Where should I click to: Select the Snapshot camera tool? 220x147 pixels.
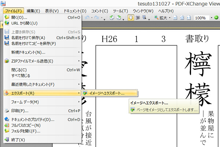[137, 18]
